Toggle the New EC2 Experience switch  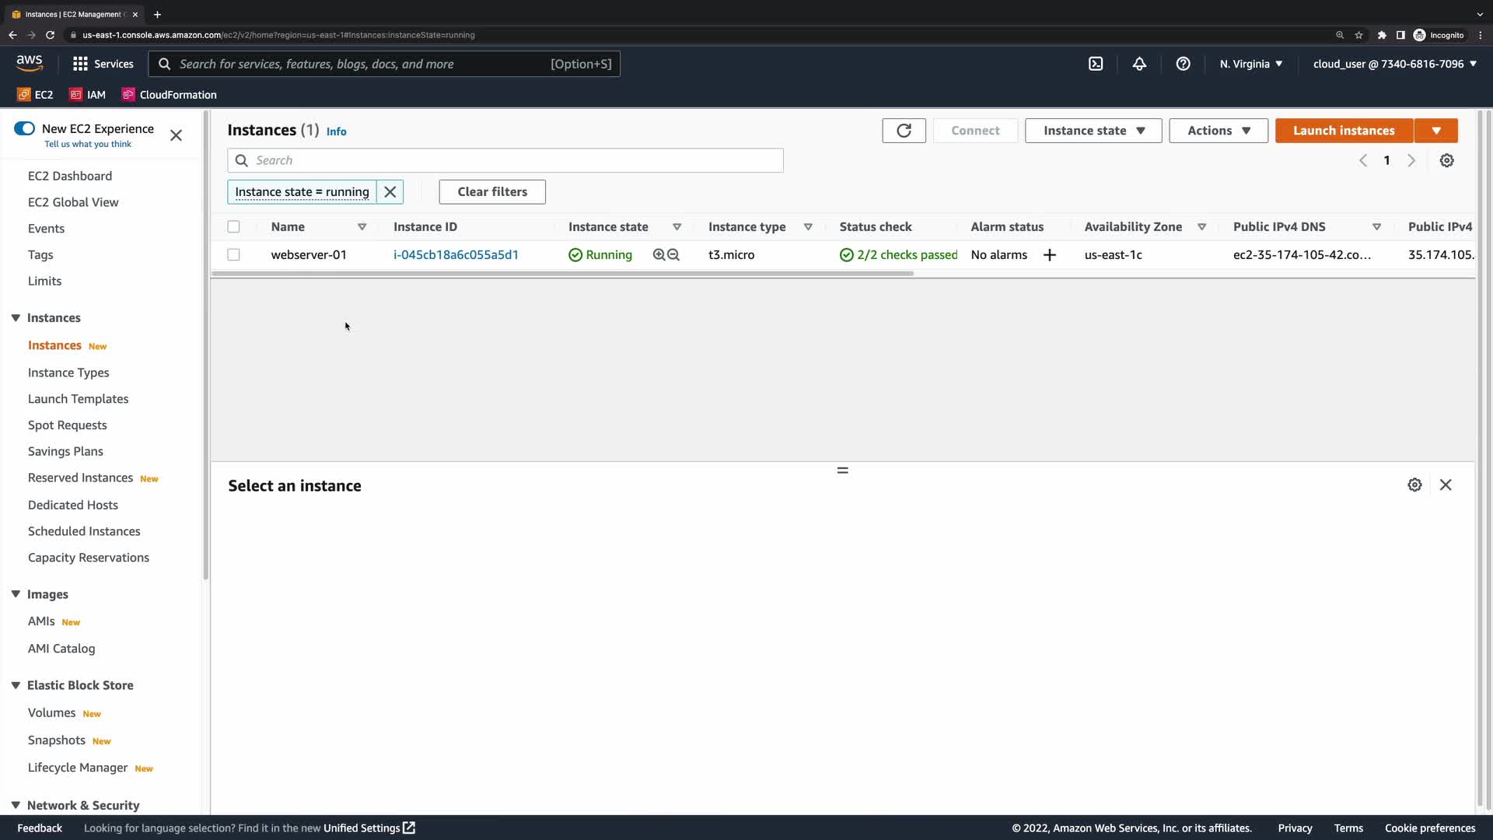pyautogui.click(x=25, y=128)
